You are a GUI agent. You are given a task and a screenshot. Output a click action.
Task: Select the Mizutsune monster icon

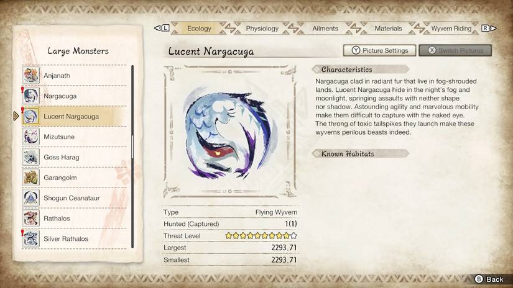point(30,137)
